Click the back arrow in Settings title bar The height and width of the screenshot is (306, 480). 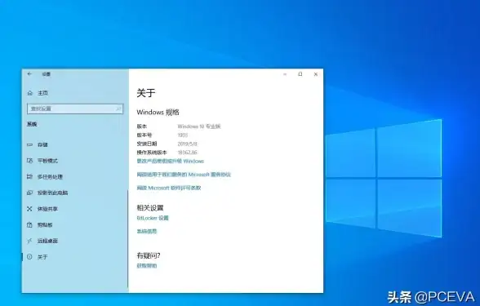29,74
